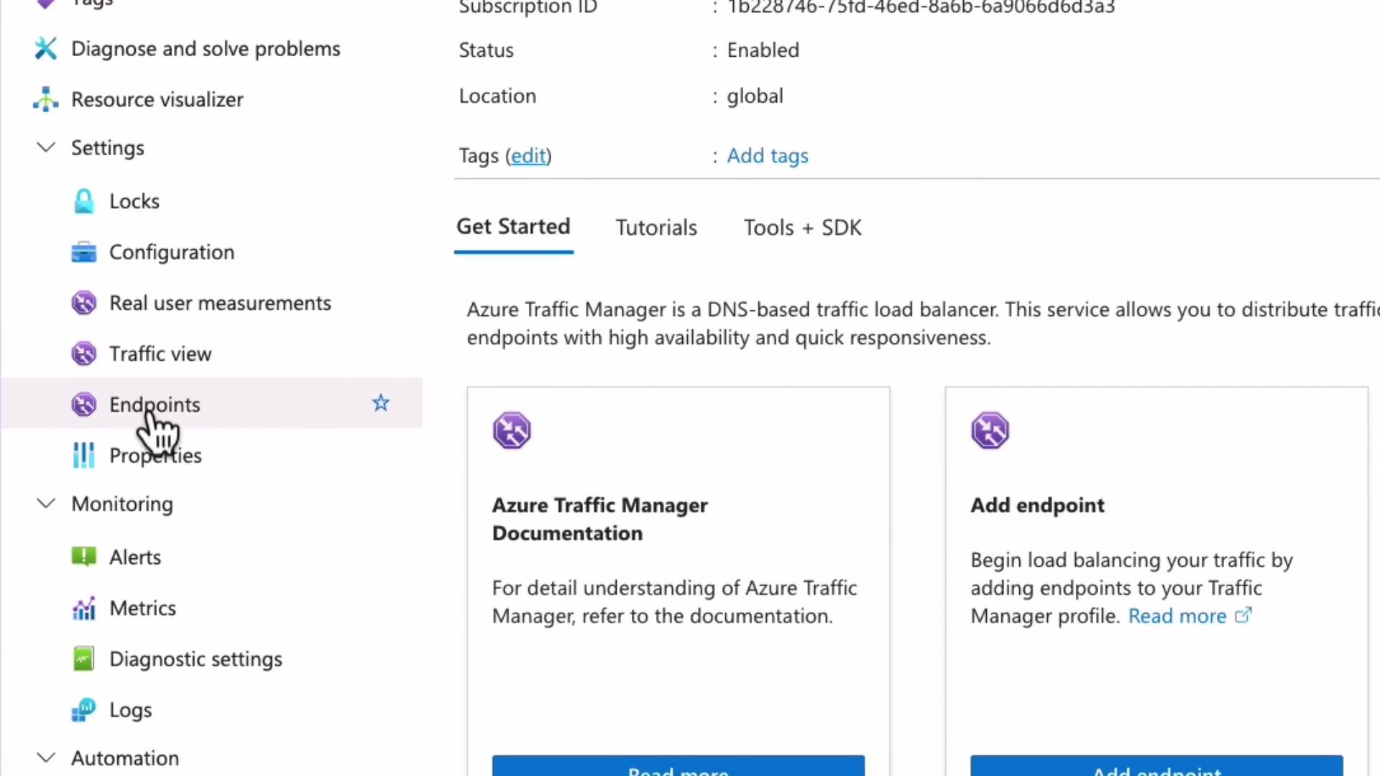Click the Add tags link
Screen dimensions: 1380x776
click(x=768, y=156)
